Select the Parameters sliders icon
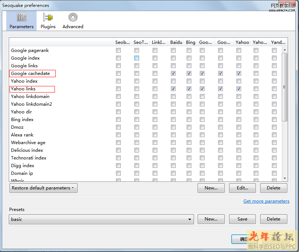 click(21, 17)
